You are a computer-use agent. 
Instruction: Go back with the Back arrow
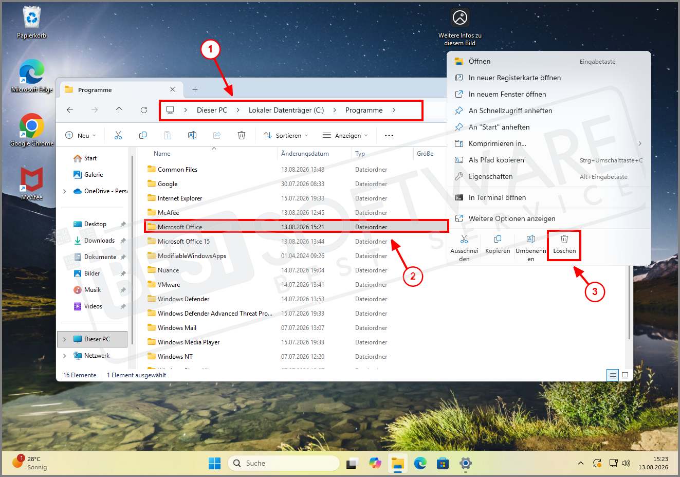tap(70, 110)
